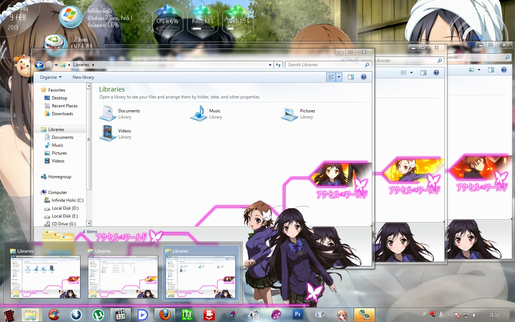
Task: Expand the root breadcrumb arrow before Libraries
Action: 69,65
